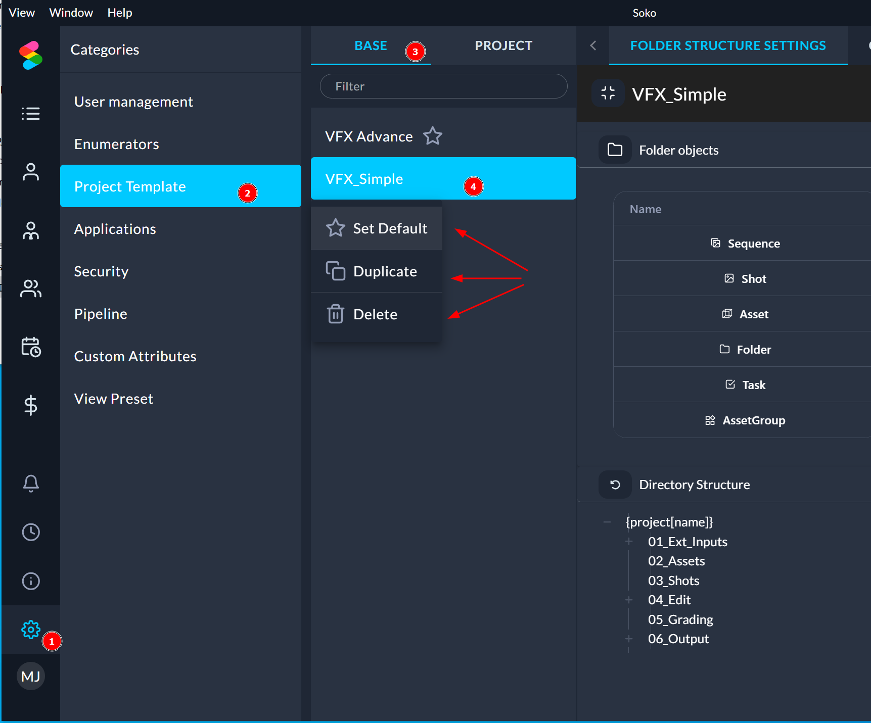Click the collapse icon beside VFX_Simple title

(608, 93)
